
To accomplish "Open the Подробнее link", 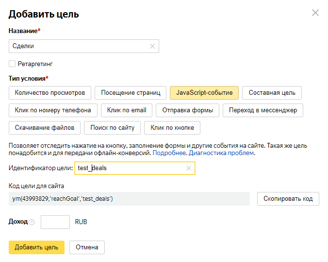I will pyautogui.click(x=169, y=153).
